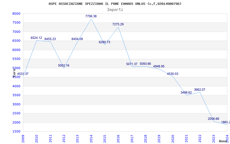Click the peak value 7706.38
The width and height of the screenshot is (230, 144).
coord(91,16)
